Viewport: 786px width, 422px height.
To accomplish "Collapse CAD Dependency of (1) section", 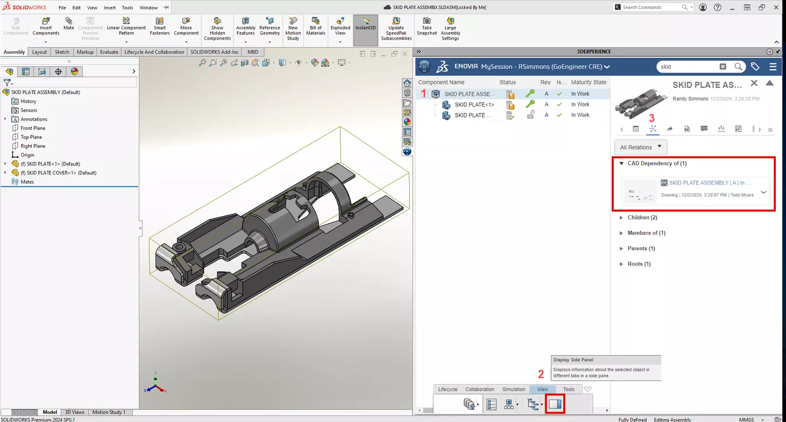I will click(x=622, y=163).
